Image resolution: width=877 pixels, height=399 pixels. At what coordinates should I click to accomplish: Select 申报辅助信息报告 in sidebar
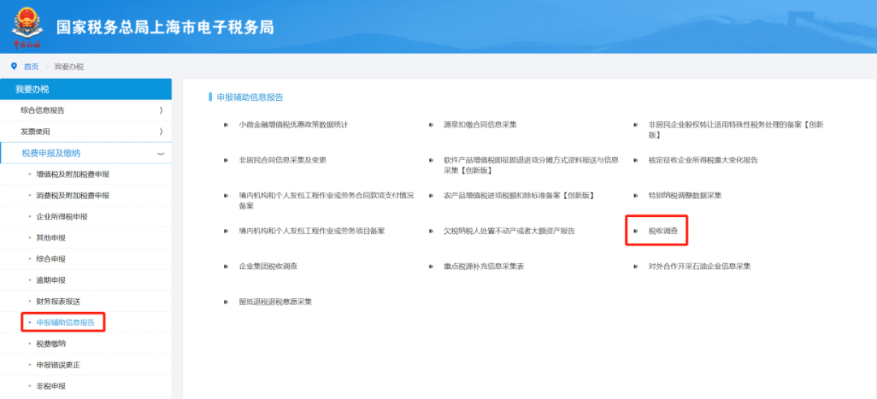click(x=66, y=323)
